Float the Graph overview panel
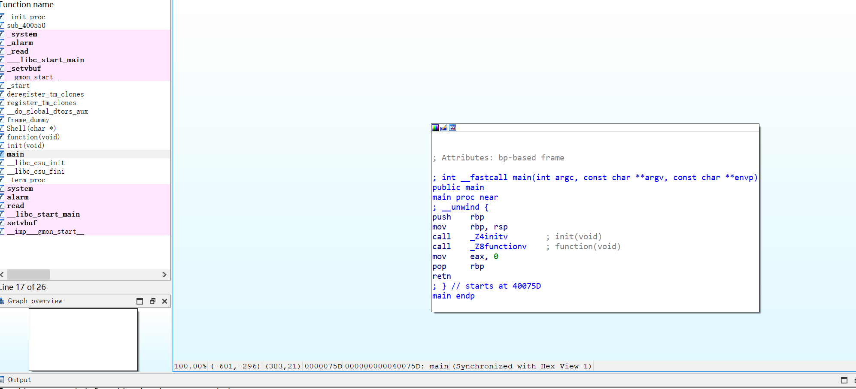The width and height of the screenshot is (856, 389). tap(152, 301)
